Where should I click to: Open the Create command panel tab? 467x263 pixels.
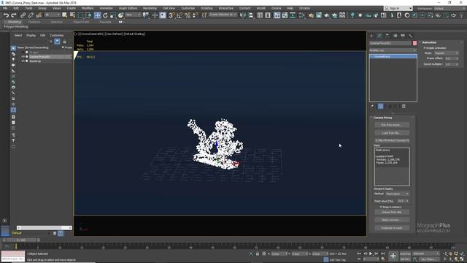[x=371, y=36]
